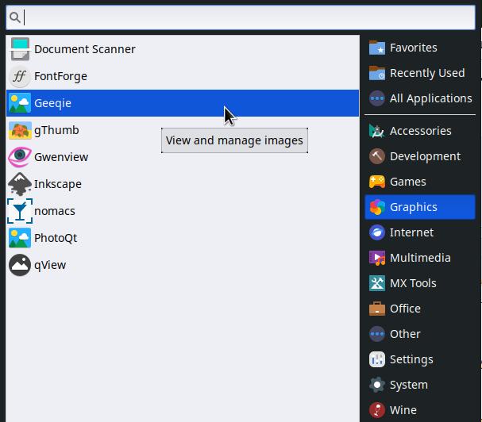Screen dimensions: 482x422
Task: Switch to the Accessories category
Action: tap(420, 131)
